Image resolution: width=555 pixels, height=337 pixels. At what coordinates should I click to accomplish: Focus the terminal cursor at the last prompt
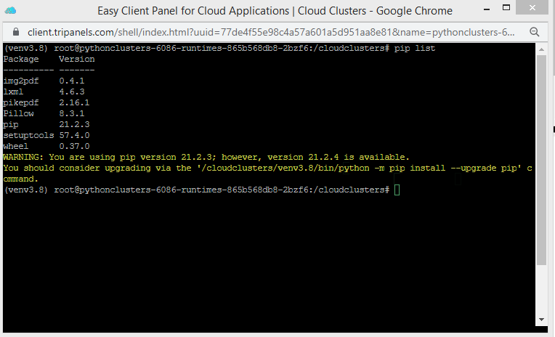(x=397, y=190)
